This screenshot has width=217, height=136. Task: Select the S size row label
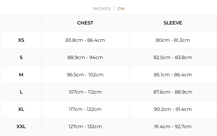tap(21, 57)
